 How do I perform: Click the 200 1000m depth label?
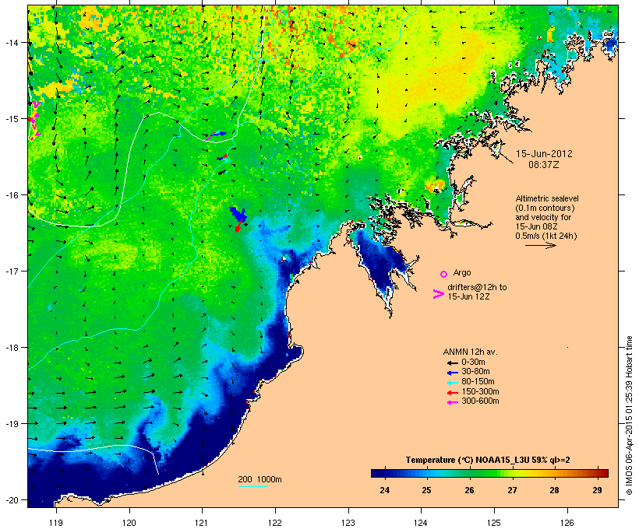click(259, 479)
